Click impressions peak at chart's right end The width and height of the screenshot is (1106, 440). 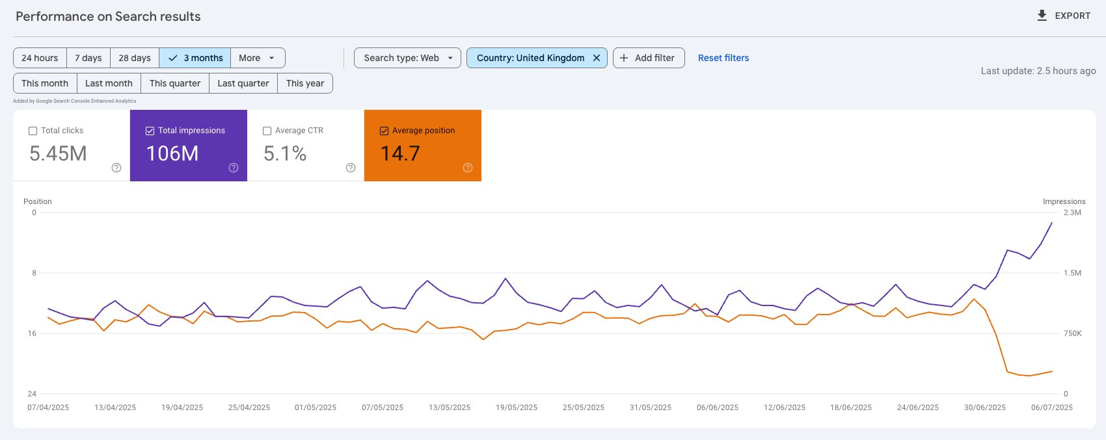[1052, 223]
